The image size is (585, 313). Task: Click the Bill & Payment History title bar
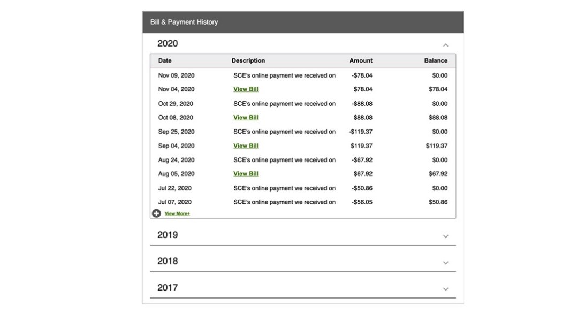303,22
